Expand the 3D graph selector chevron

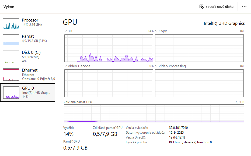[x=65, y=31]
